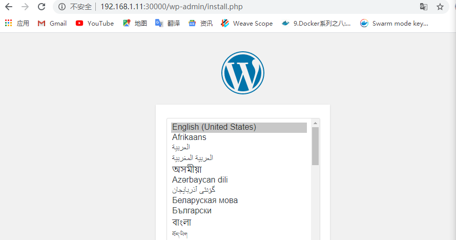
Task: Open the Swarm mode key bookmark
Action: [394, 23]
